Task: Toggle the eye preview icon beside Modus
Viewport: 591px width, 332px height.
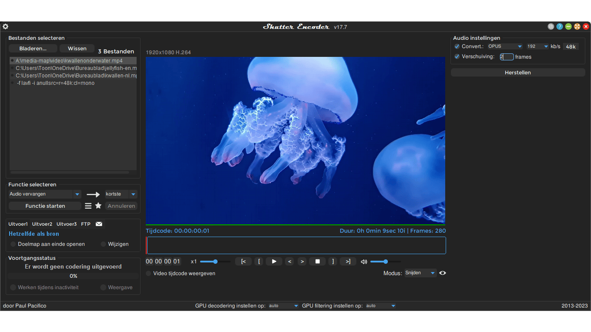Action: point(443,273)
